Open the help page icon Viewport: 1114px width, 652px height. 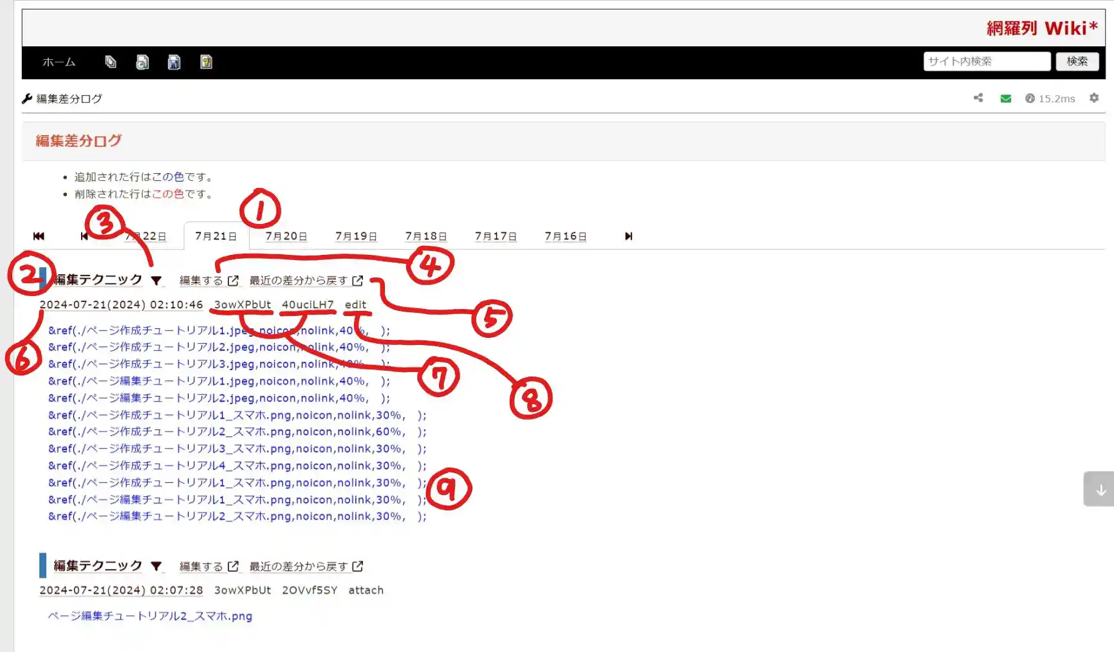point(206,62)
